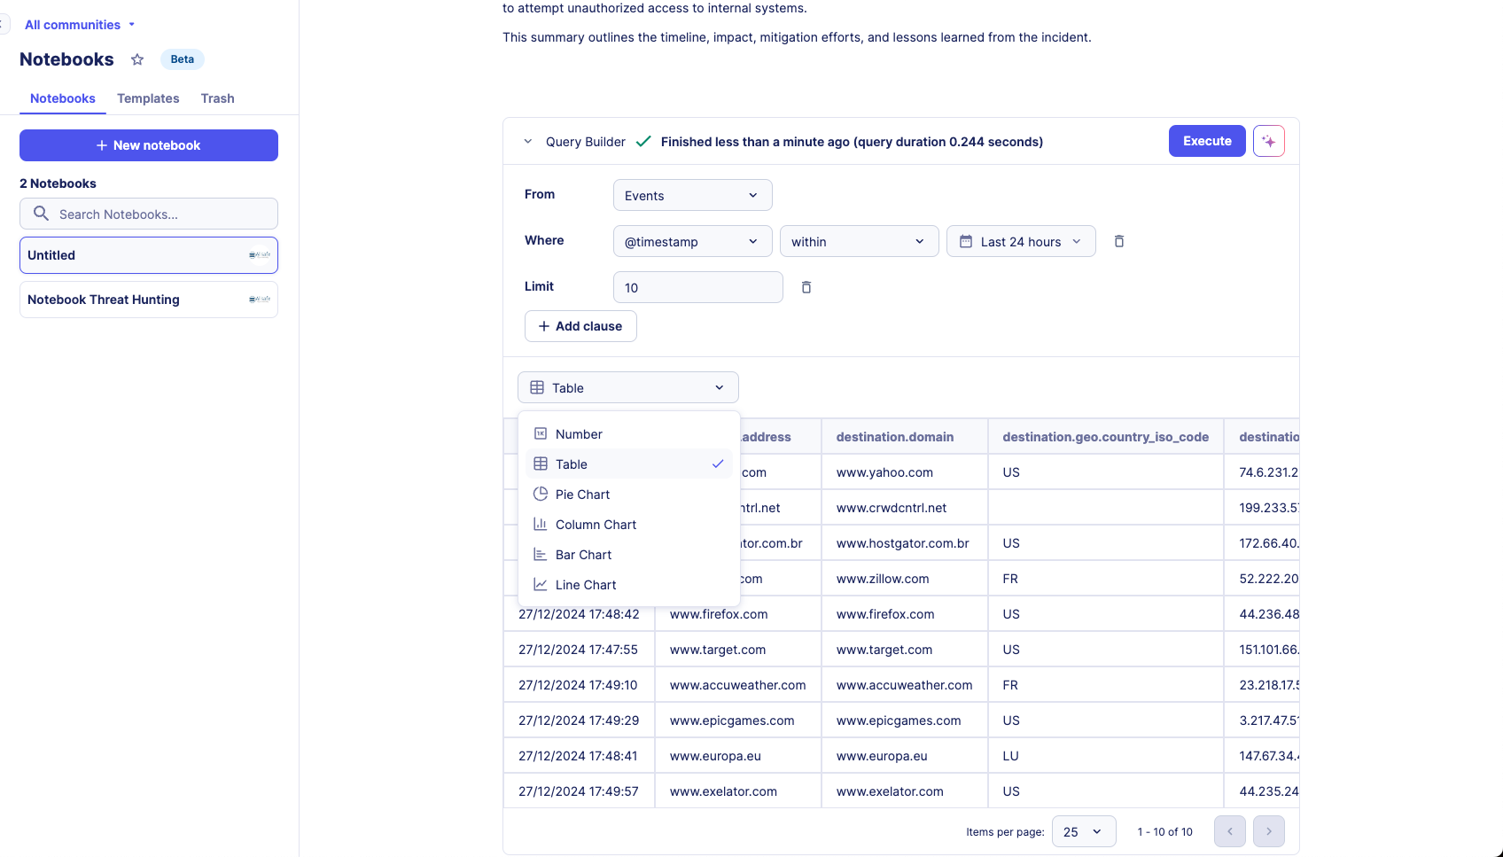The image size is (1503, 857).
Task: Pick Column Chart visualization option
Action: coord(596,525)
